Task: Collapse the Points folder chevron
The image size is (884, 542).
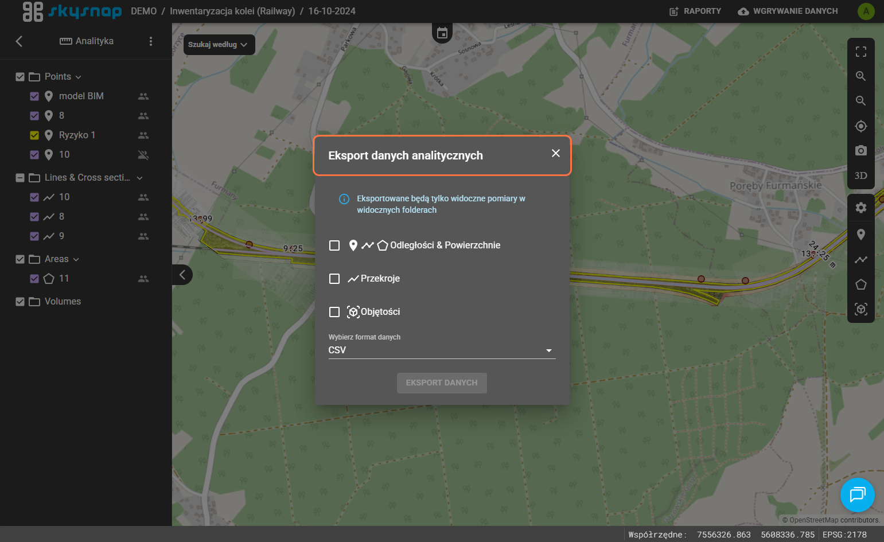Action: point(79,77)
